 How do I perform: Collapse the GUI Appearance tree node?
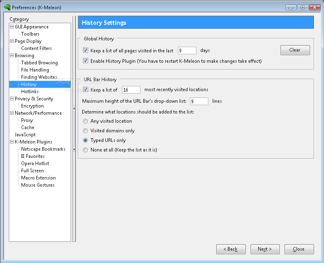point(12,26)
